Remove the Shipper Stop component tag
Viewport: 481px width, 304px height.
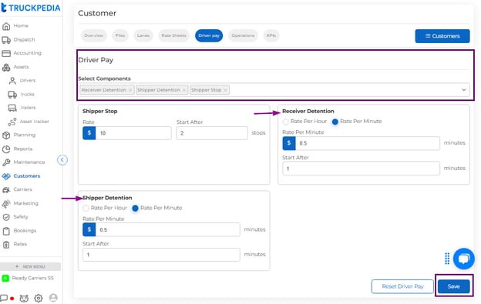click(225, 90)
